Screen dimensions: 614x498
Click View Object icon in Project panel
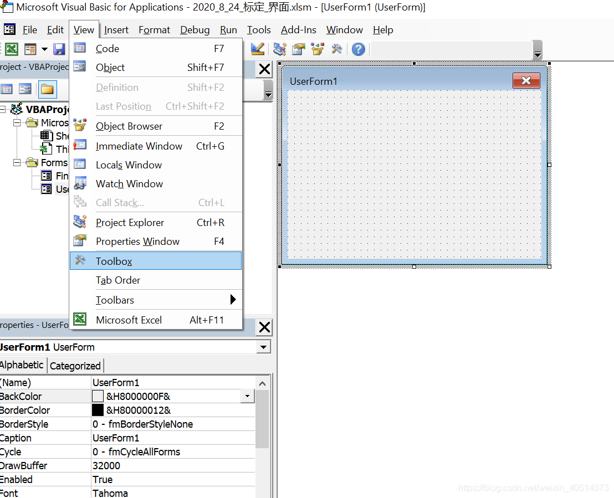[x=25, y=89]
